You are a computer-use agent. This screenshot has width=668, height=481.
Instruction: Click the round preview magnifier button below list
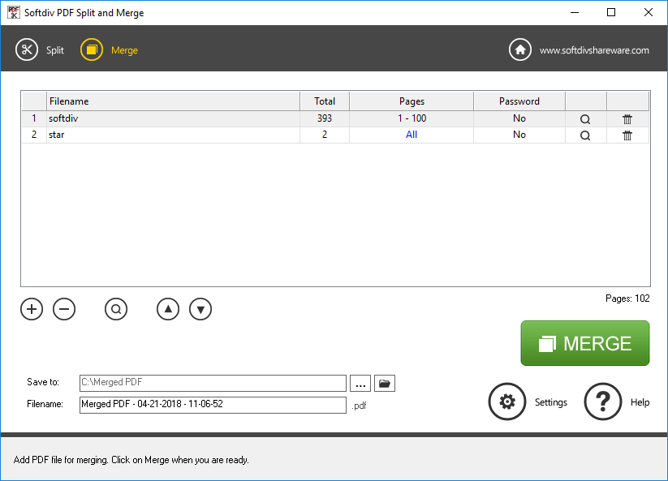(x=116, y=309)
